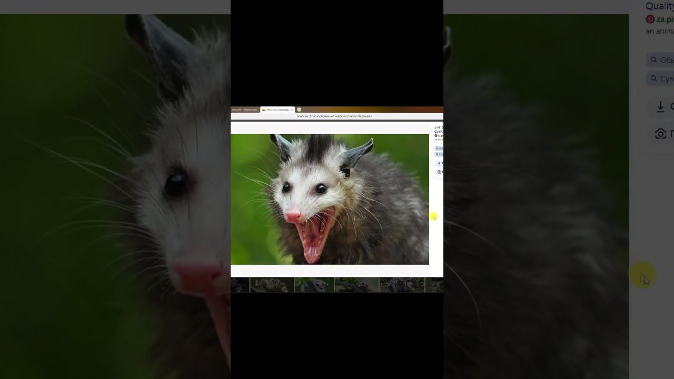Click the second search chip in the centered browser sidebar
This screenshot has width=674, height=379.
(x=439, y=154)
